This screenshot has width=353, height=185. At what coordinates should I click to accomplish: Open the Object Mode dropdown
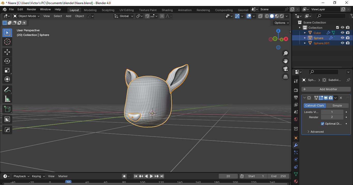click(x=26, y=16)
